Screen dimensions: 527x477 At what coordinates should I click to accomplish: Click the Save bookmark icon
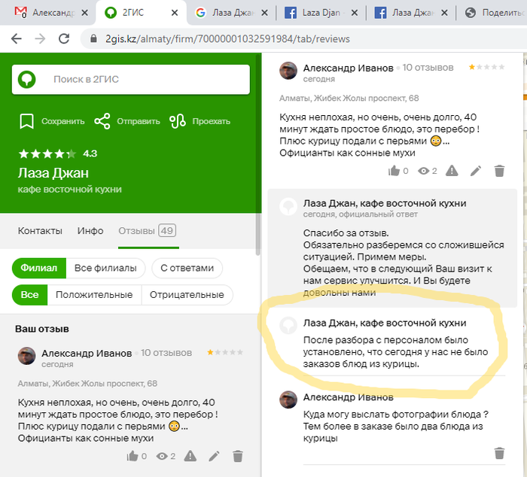coord(27,121)
